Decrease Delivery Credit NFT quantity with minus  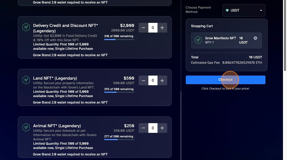(143, 28)
